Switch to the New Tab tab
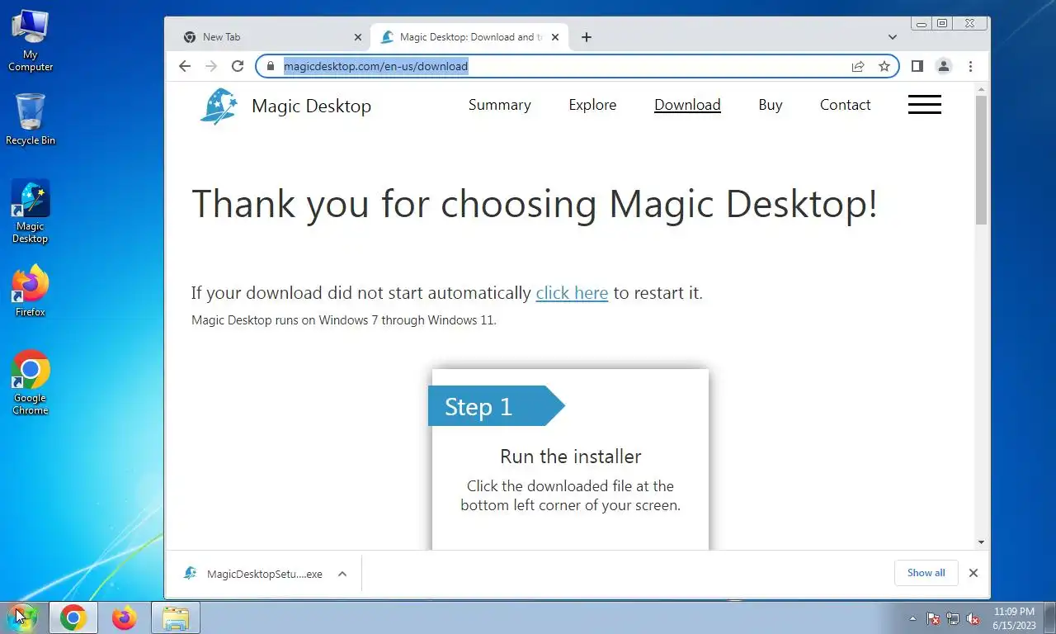1056x634 pixels. [x=273, y=37]
